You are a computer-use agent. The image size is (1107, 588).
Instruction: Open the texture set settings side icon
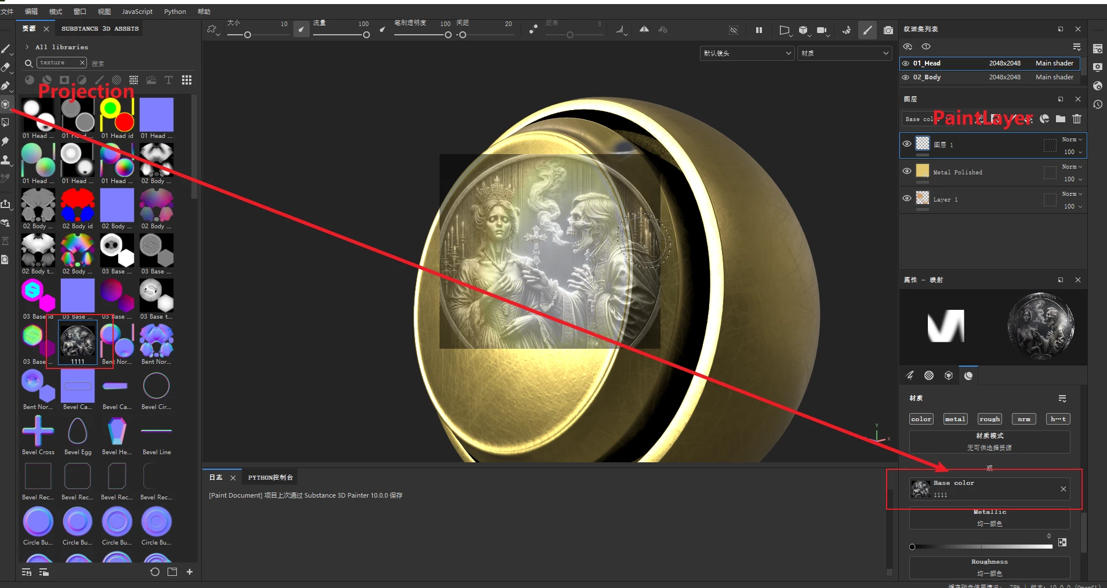(1098, 49)
